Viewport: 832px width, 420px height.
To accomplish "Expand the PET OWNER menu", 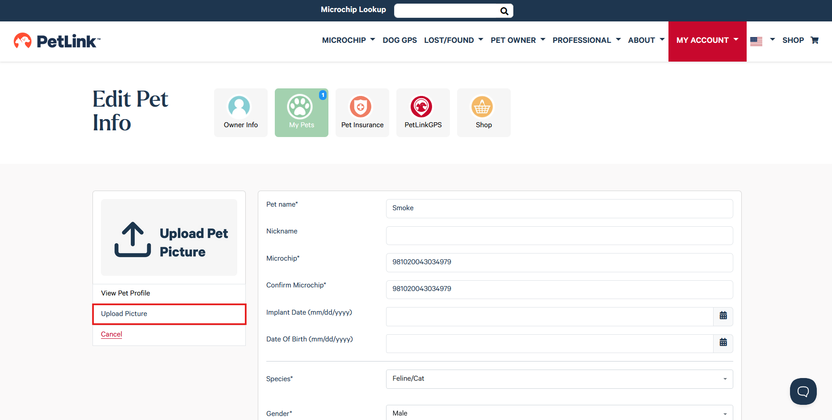I will point(518,40).
